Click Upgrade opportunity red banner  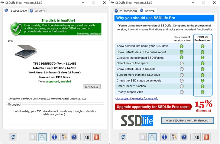click(154, 107)
